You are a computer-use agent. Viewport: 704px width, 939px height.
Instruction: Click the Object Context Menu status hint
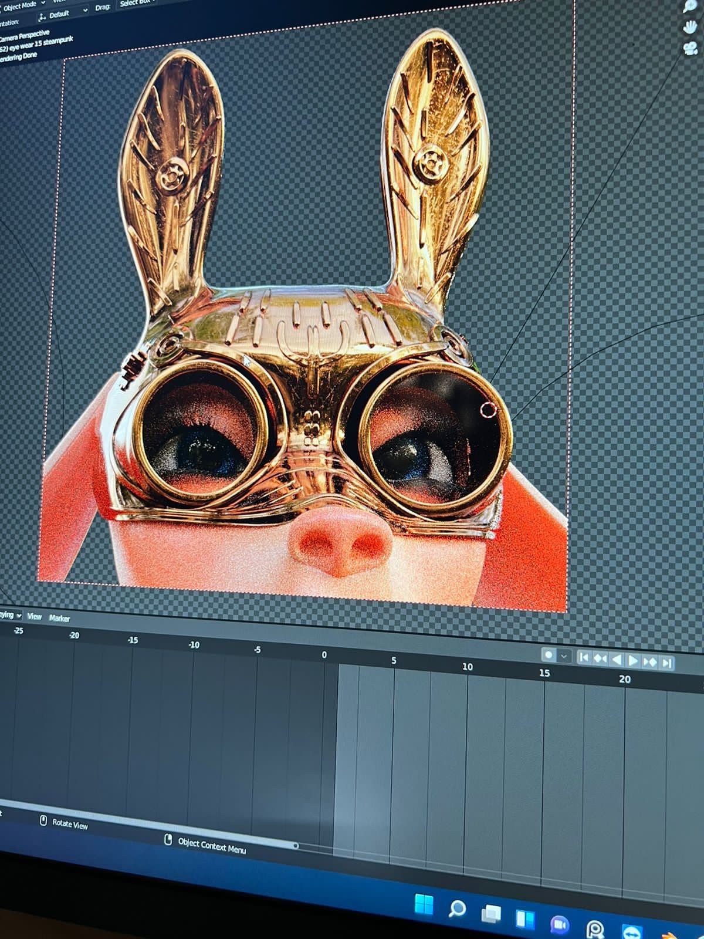point(206,844)
